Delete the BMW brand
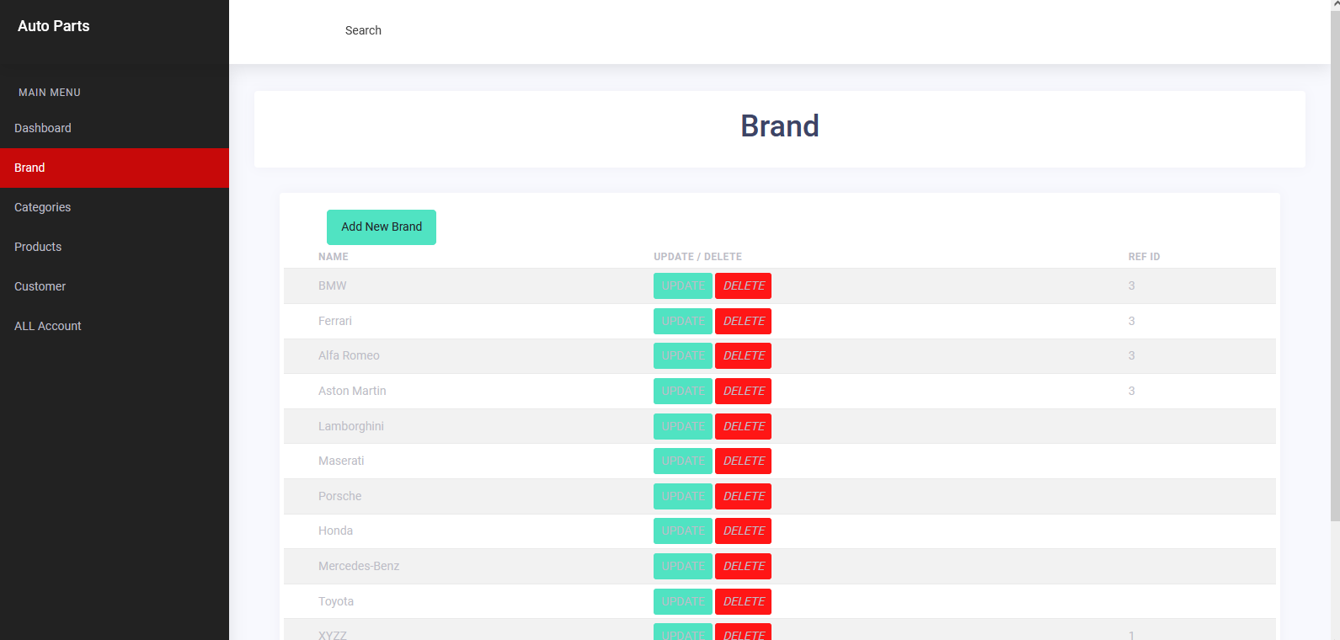Screen dimensions: 1340x640 (744, 286)
